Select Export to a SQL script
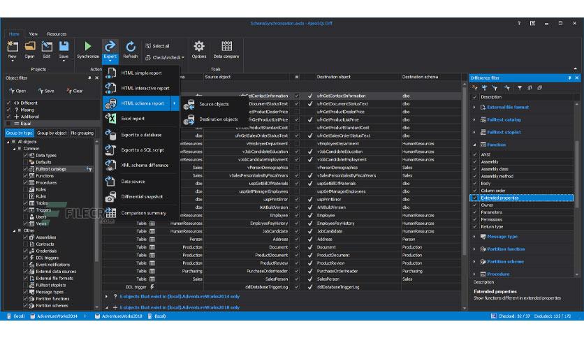 [x=141, y=150]
